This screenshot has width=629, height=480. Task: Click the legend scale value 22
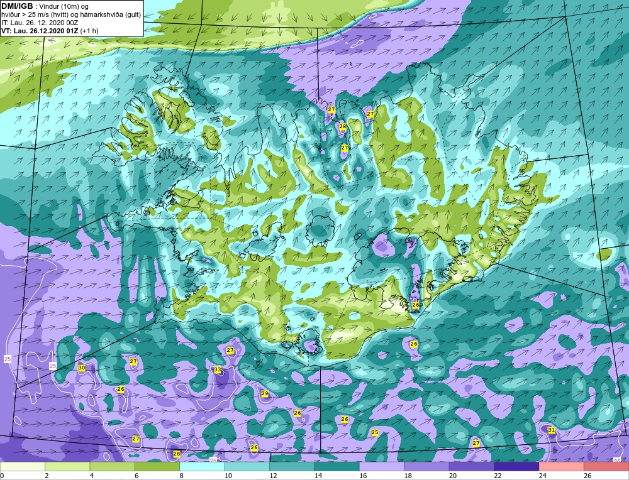point(498,476)
